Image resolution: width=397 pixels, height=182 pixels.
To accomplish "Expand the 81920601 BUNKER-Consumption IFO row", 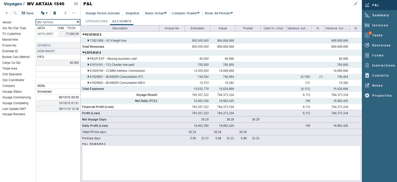I will tap(88, 77).
